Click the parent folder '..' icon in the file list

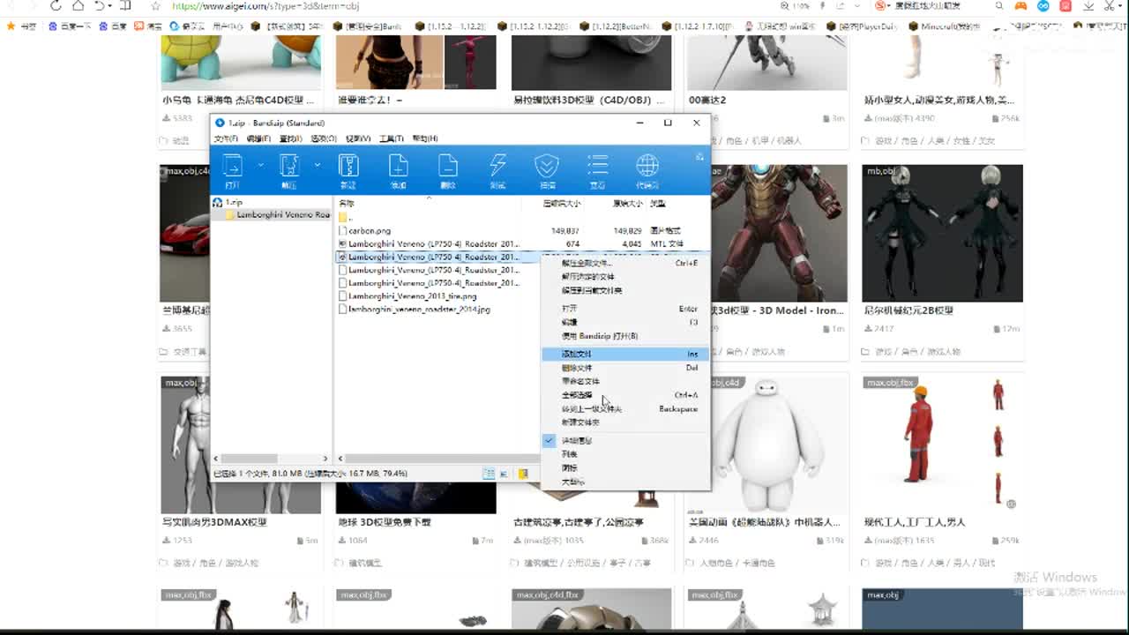pyautogui.click(x=343, y=217)
